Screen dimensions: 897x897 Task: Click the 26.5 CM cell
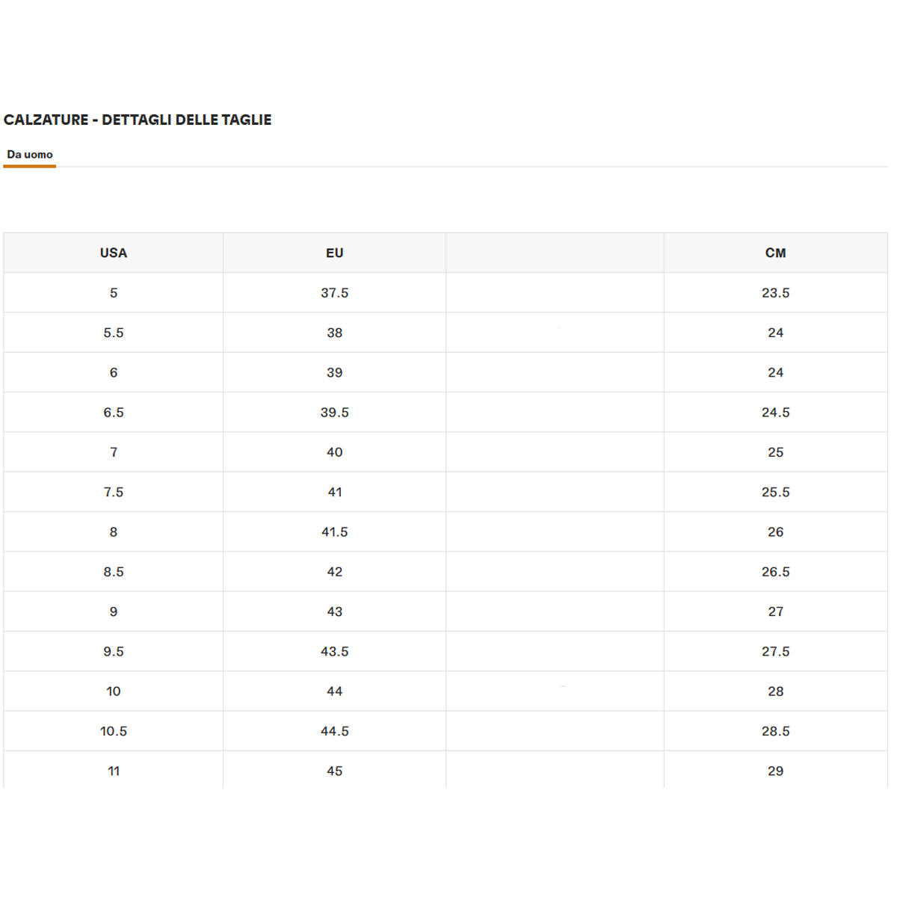[775, 572]
